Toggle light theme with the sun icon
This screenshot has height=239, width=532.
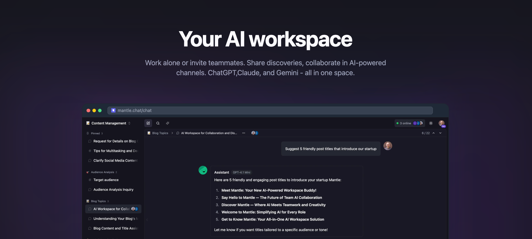(x=431, y=123)
